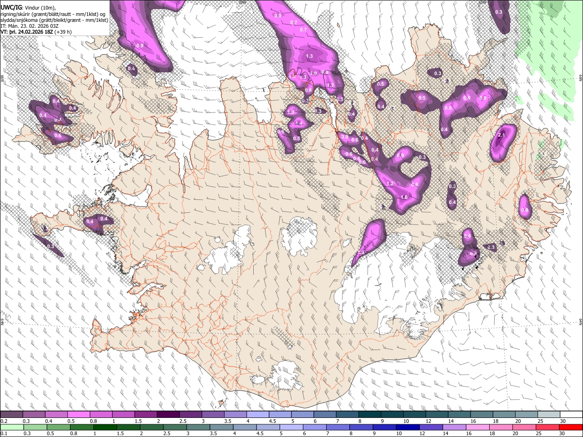The width and height of the screenshot is (583, 437).
Task: Pick the dark green 1–1.5 swatch, lower legend row
Action: [x=105, y=427]
